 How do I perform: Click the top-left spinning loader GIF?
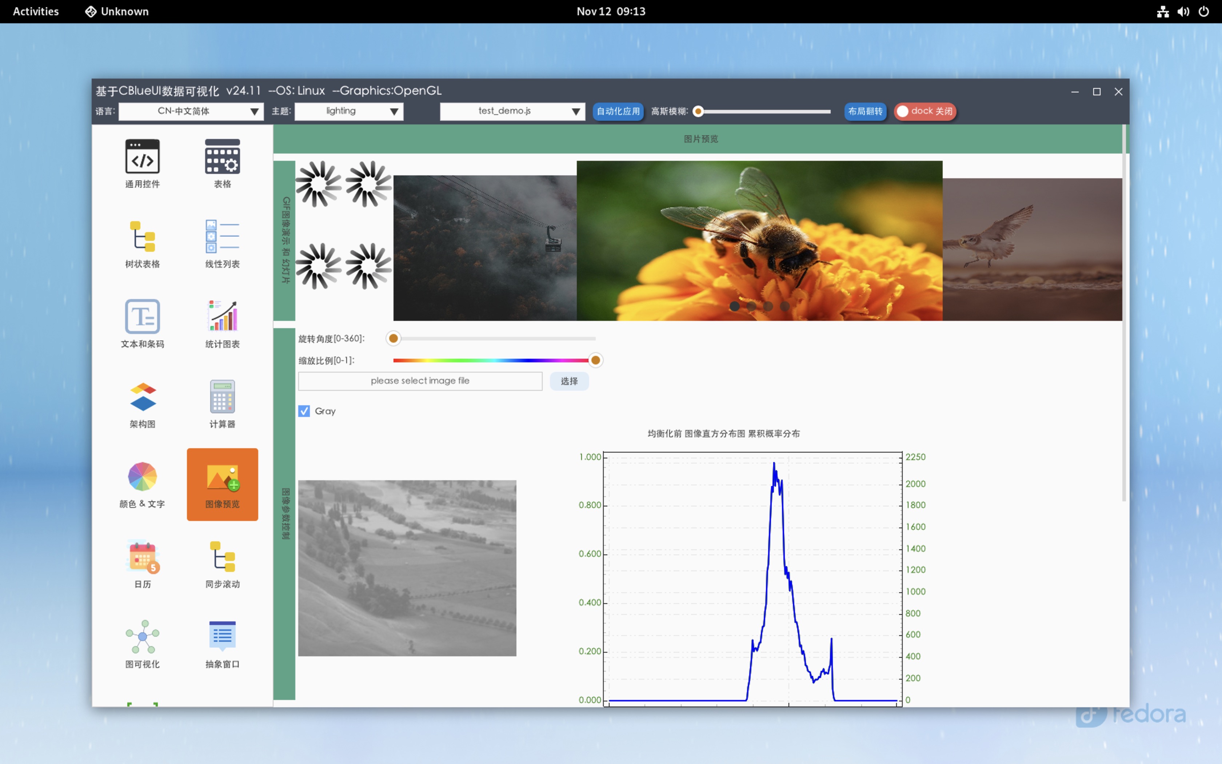pos(319,184)
